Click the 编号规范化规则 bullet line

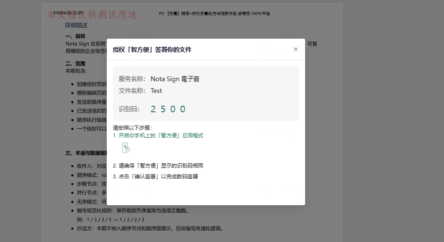pos(133,210)
